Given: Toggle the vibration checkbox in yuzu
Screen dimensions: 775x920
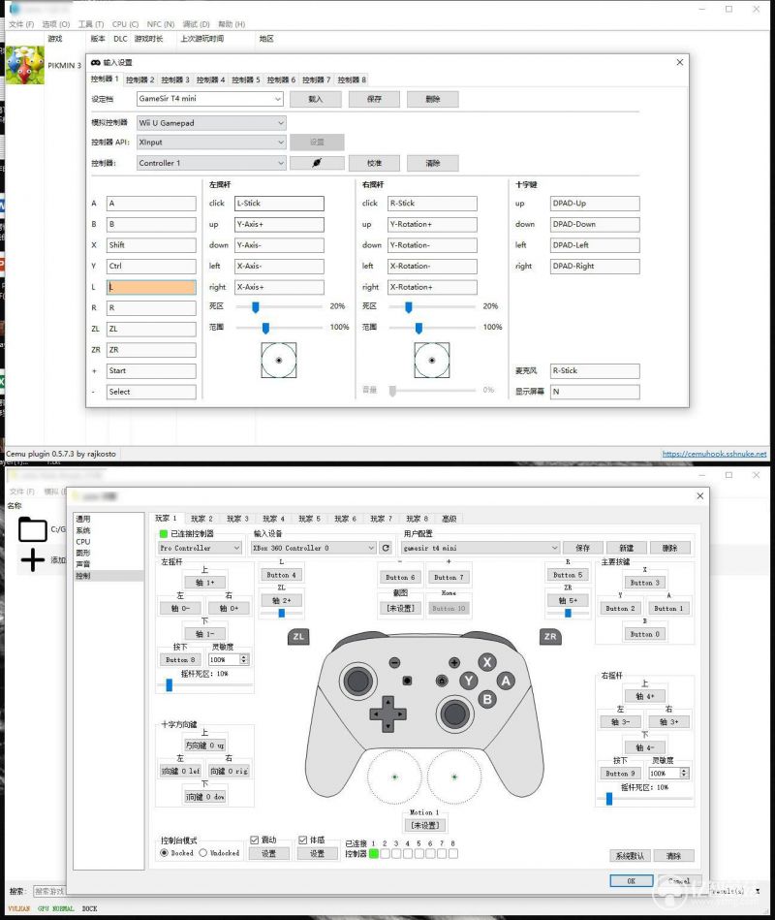Looking at the screenshot, I should 255,840.
